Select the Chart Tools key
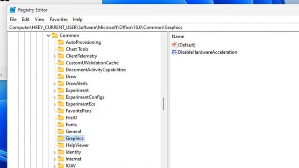 click(x=77, y=49)
